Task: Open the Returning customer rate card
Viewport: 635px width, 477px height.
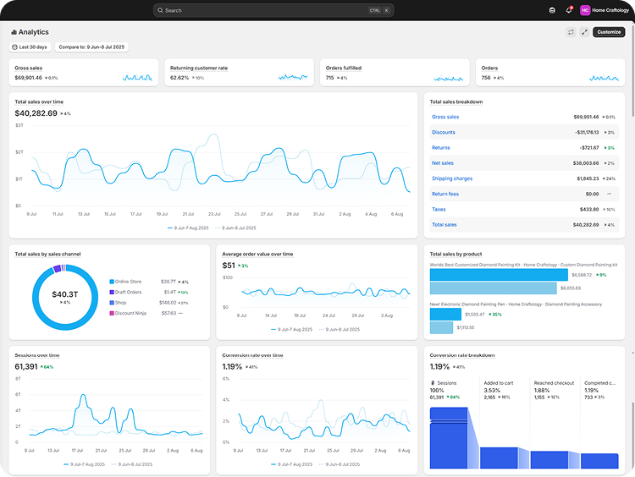Action: [x=239, y=73]
